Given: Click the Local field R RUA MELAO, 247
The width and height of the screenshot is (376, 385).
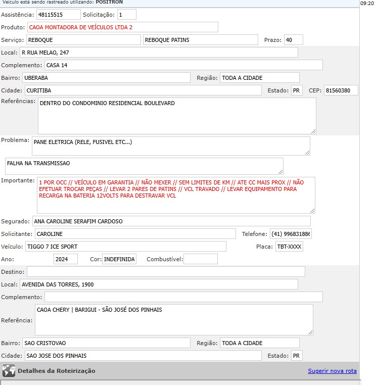Looking at the screenshot, I should point(159,53).
